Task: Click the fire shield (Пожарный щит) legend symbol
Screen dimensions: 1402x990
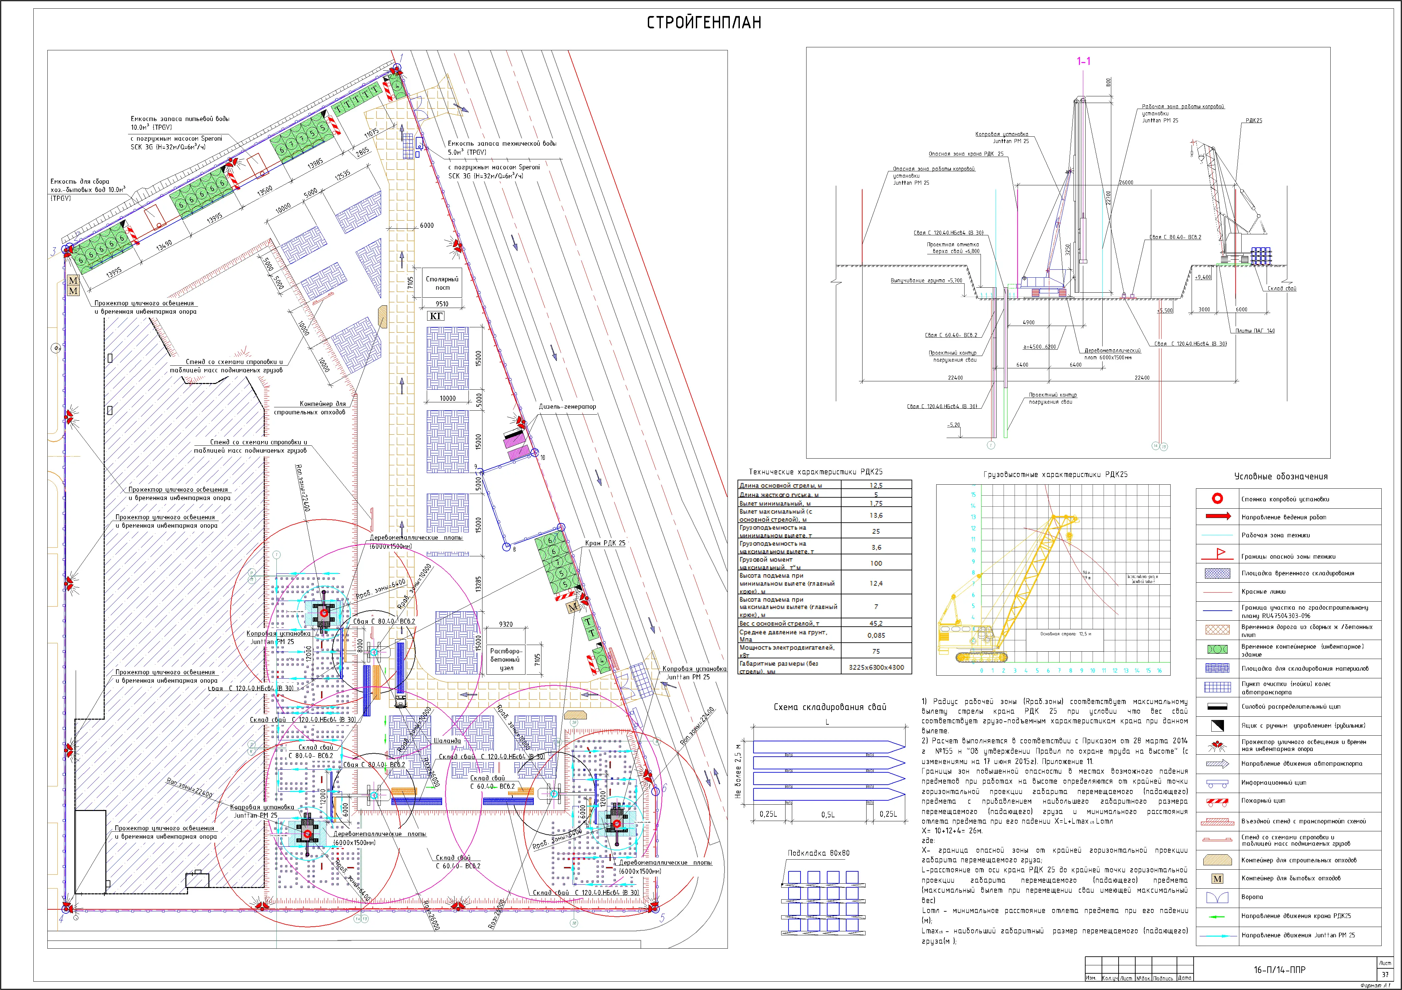Action: [x=1217, y=801]
